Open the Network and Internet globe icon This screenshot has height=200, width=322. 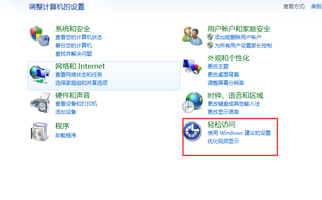(40, 75)
